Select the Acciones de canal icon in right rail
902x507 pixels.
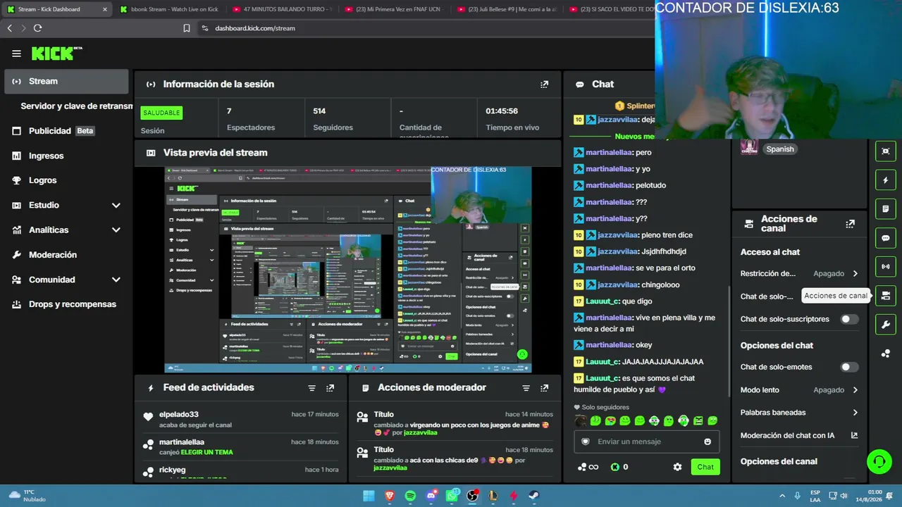(x=886, y=296)
